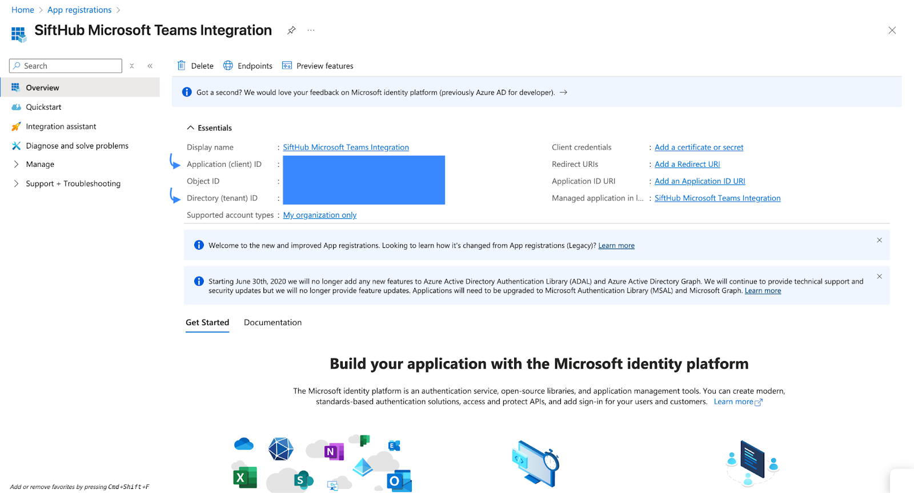Focus the sidebar Search field
The image size is (914, 493).
click(x=69, y=66)
